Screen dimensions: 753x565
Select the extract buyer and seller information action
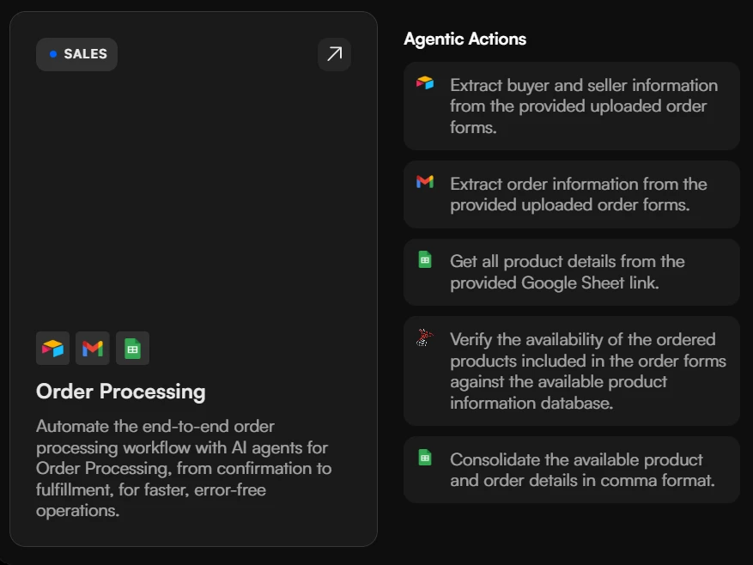(571, 106)
